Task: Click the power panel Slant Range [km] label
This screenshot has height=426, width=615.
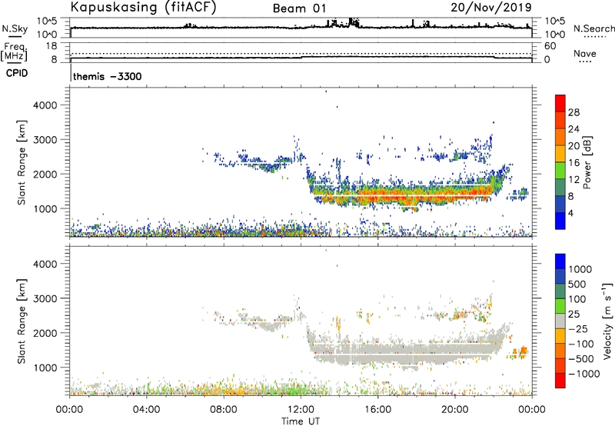Action: pyautogui.click(x=22, y=162)
